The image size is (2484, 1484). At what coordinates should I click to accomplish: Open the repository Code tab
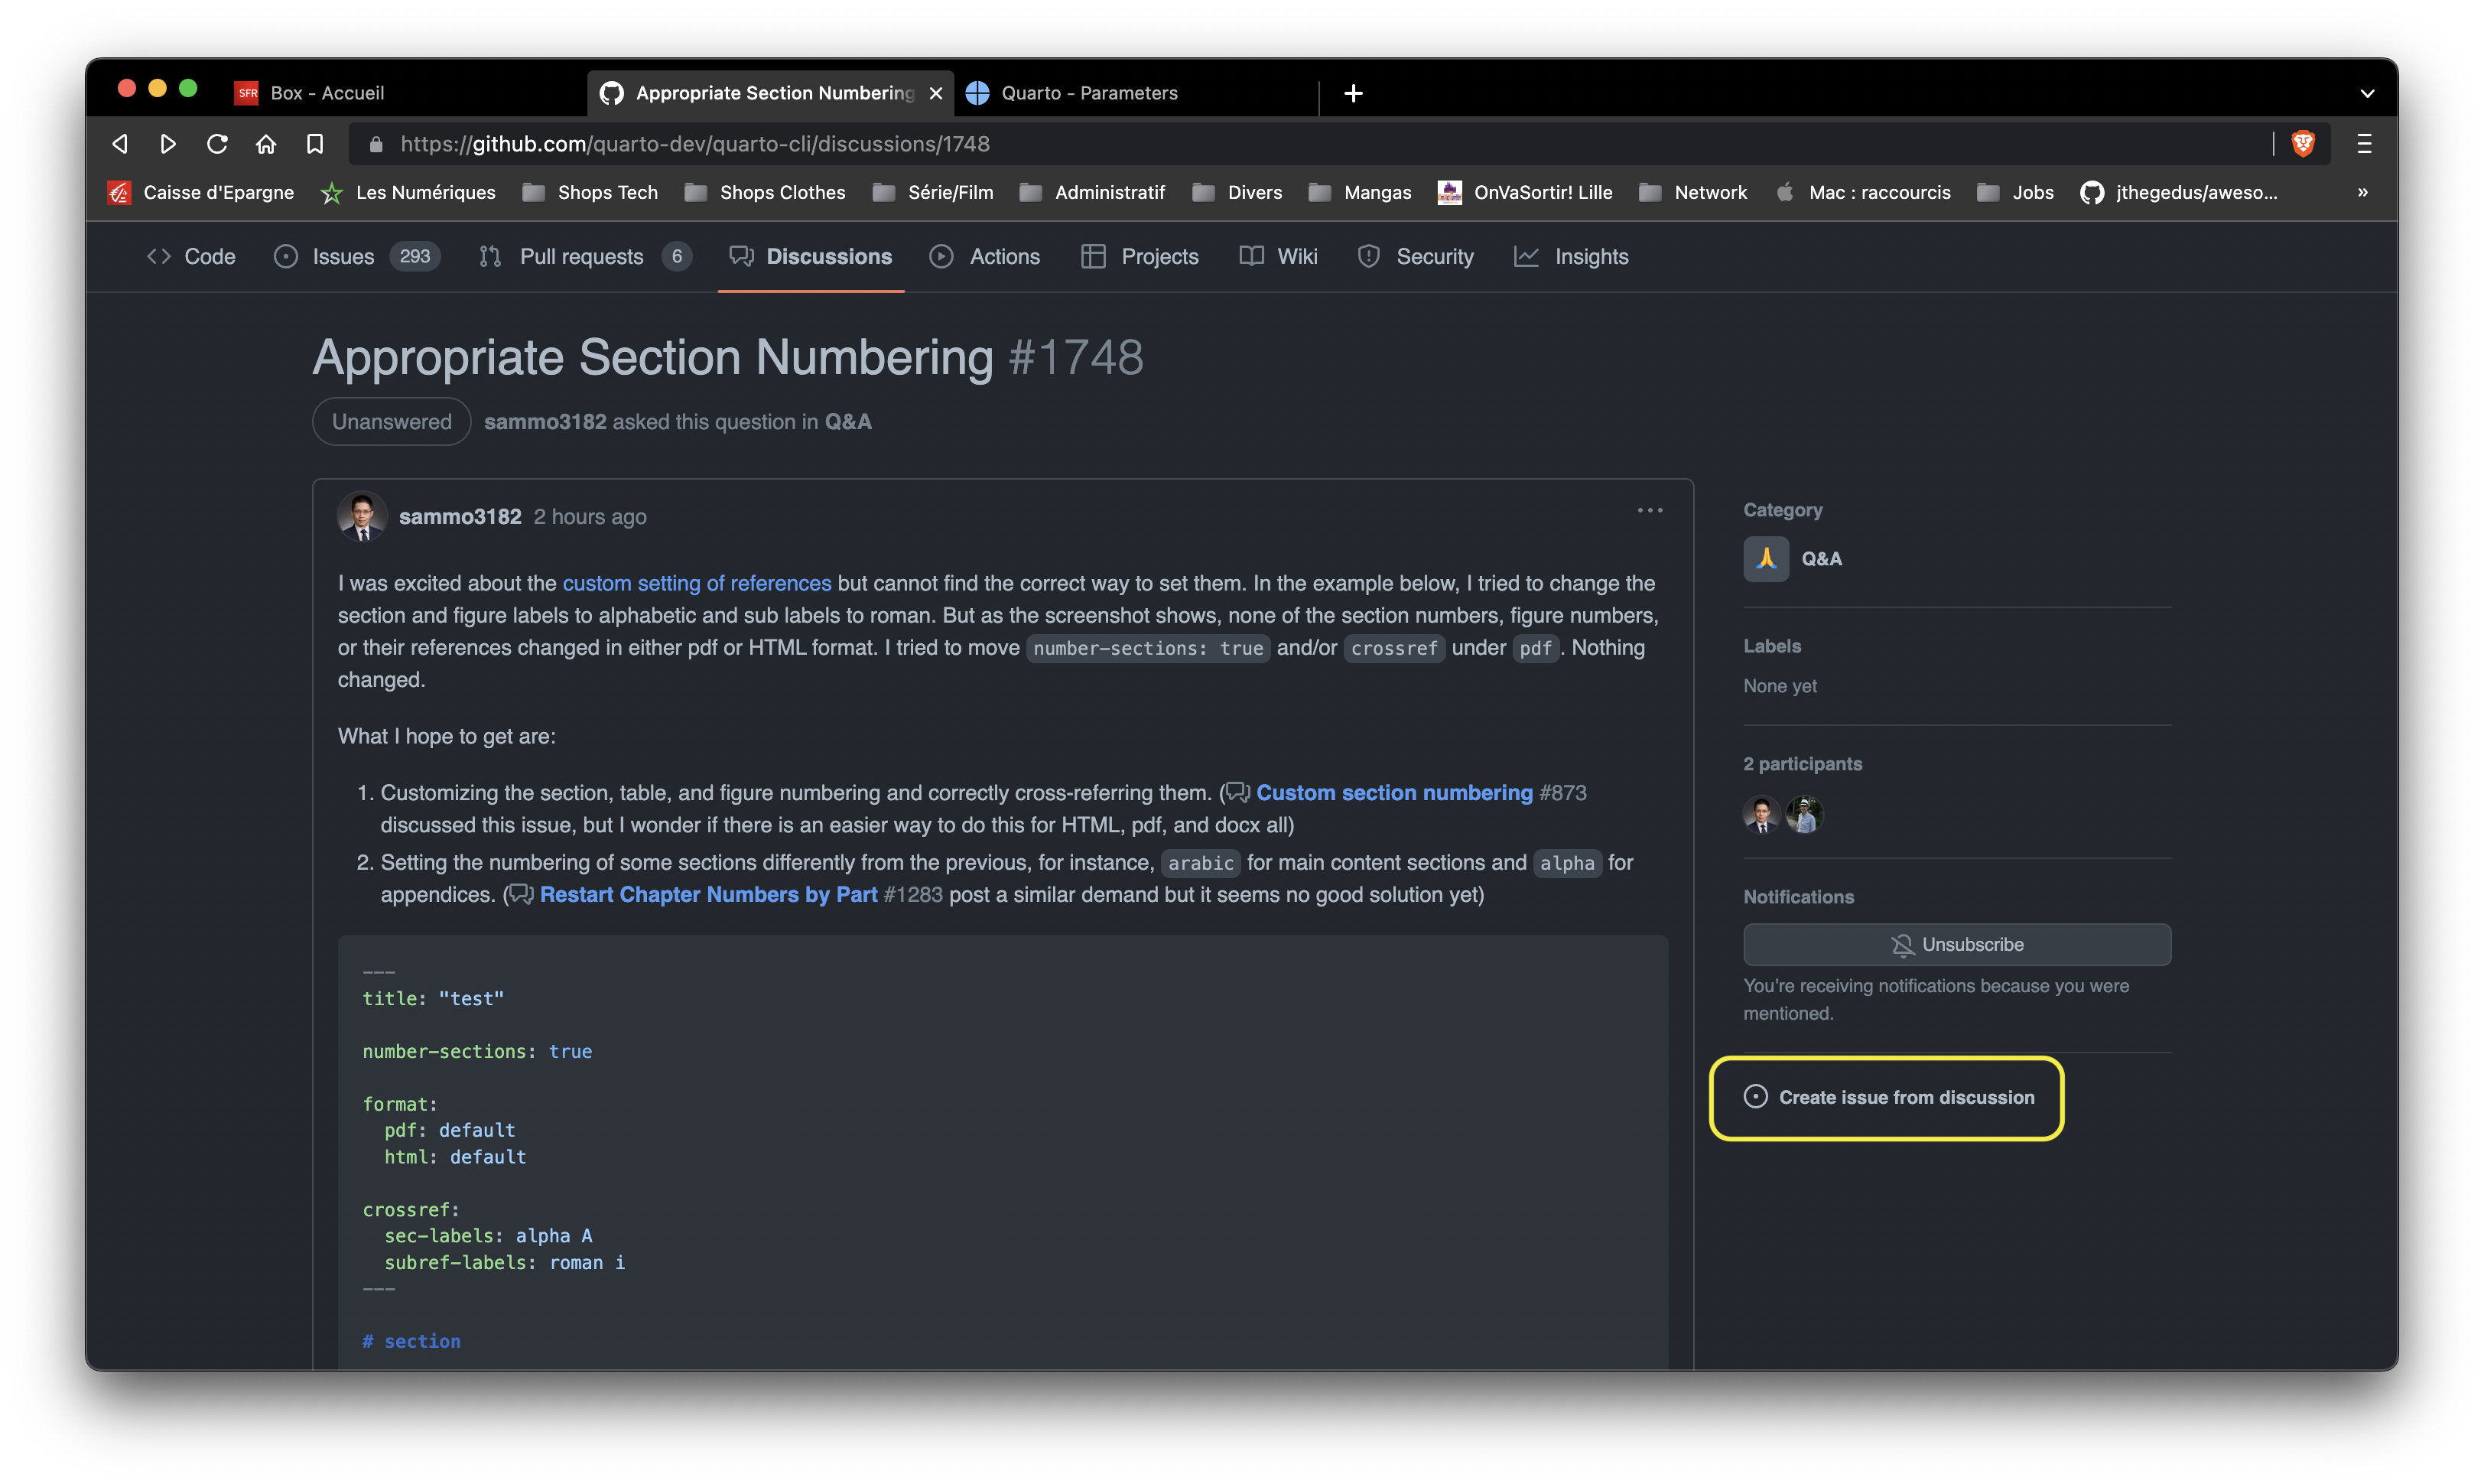(x=191, y=257)
